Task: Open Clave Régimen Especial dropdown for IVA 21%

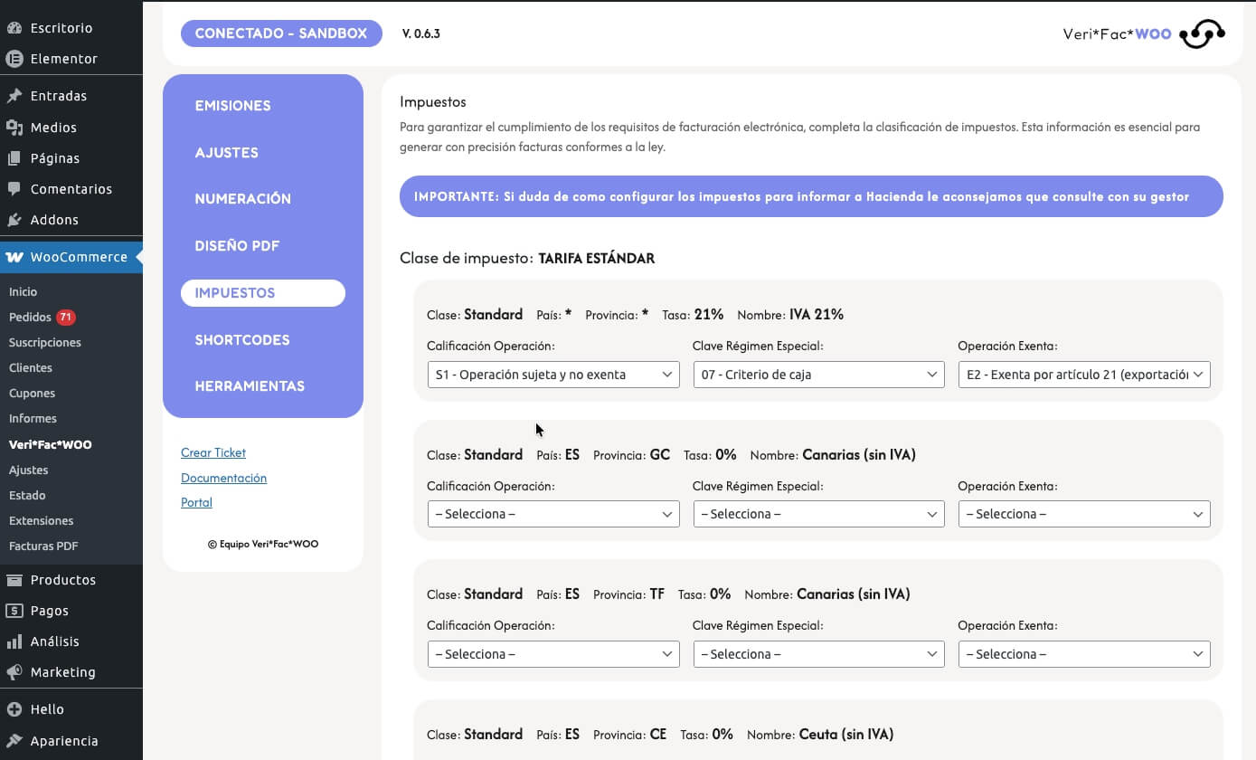Action: [x=818, y=375]
